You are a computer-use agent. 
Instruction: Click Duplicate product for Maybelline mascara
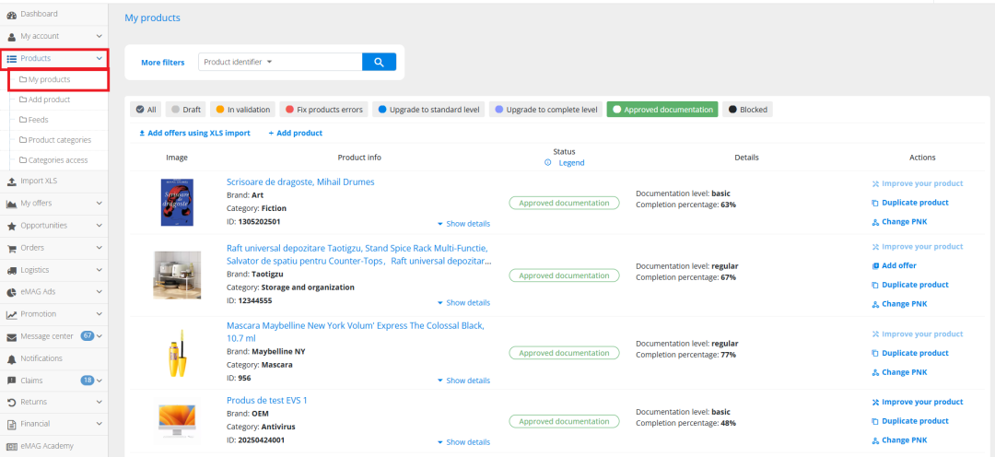(914, 354)
